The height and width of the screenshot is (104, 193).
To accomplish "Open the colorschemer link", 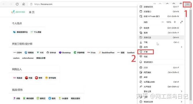I will [x=28, y=58].
